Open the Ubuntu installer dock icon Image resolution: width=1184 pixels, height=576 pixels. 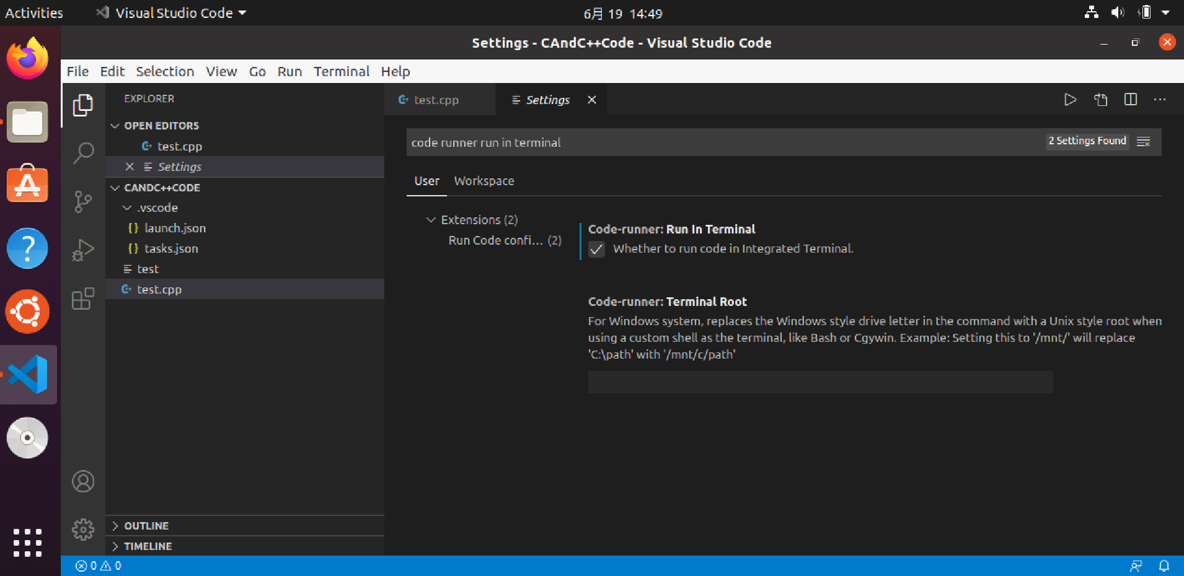pos(27,312)
